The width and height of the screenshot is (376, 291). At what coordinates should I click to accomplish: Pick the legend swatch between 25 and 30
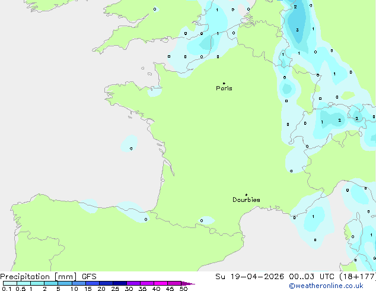119,283
